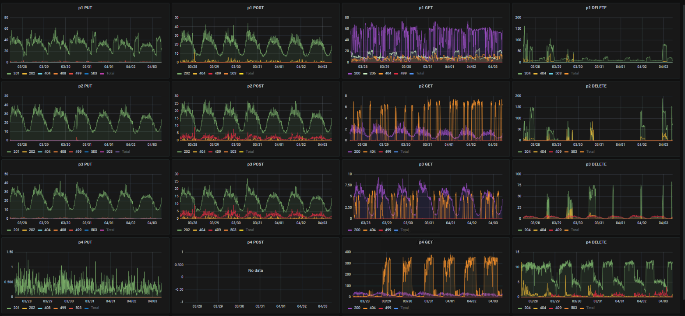Click the green 204 color swatch in p2 DELETE legend
This screenshot has height=316, width=685.
[x=520, y=151]
